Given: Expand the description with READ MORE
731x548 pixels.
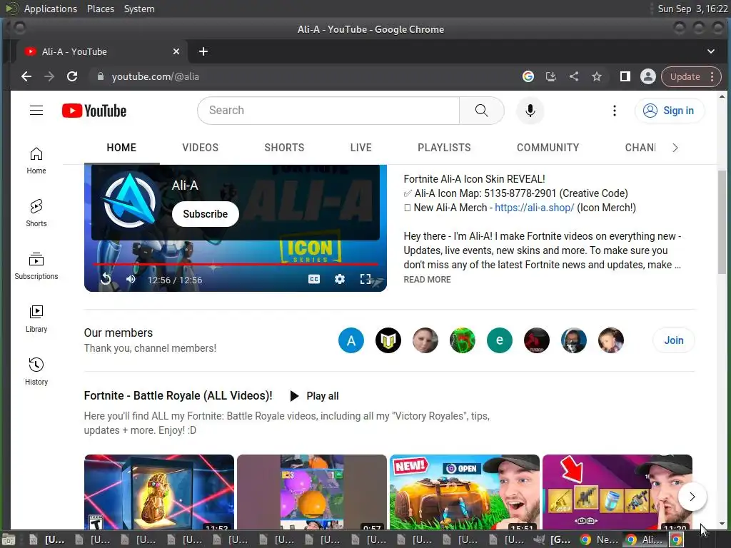Looking at the screenshot, I should 427,280.
